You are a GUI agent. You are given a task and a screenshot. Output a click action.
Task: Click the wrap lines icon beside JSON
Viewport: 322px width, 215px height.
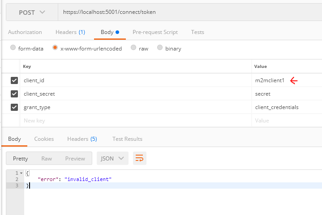coord(140,158)
